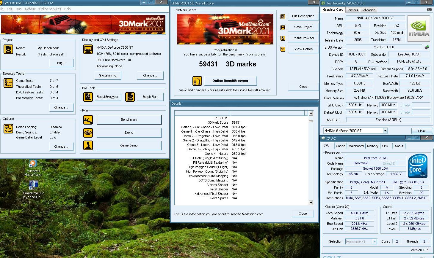Close the Details window with Close button

pyautogui.click(x=303, y=214)
